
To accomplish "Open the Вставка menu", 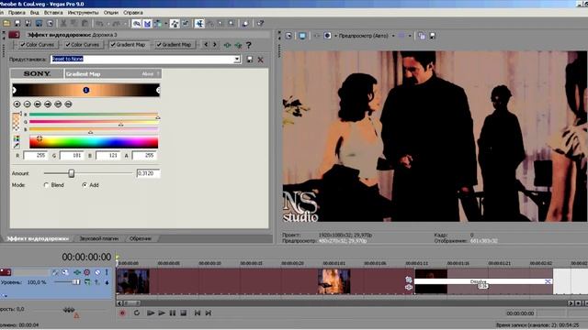I will 53,12.
